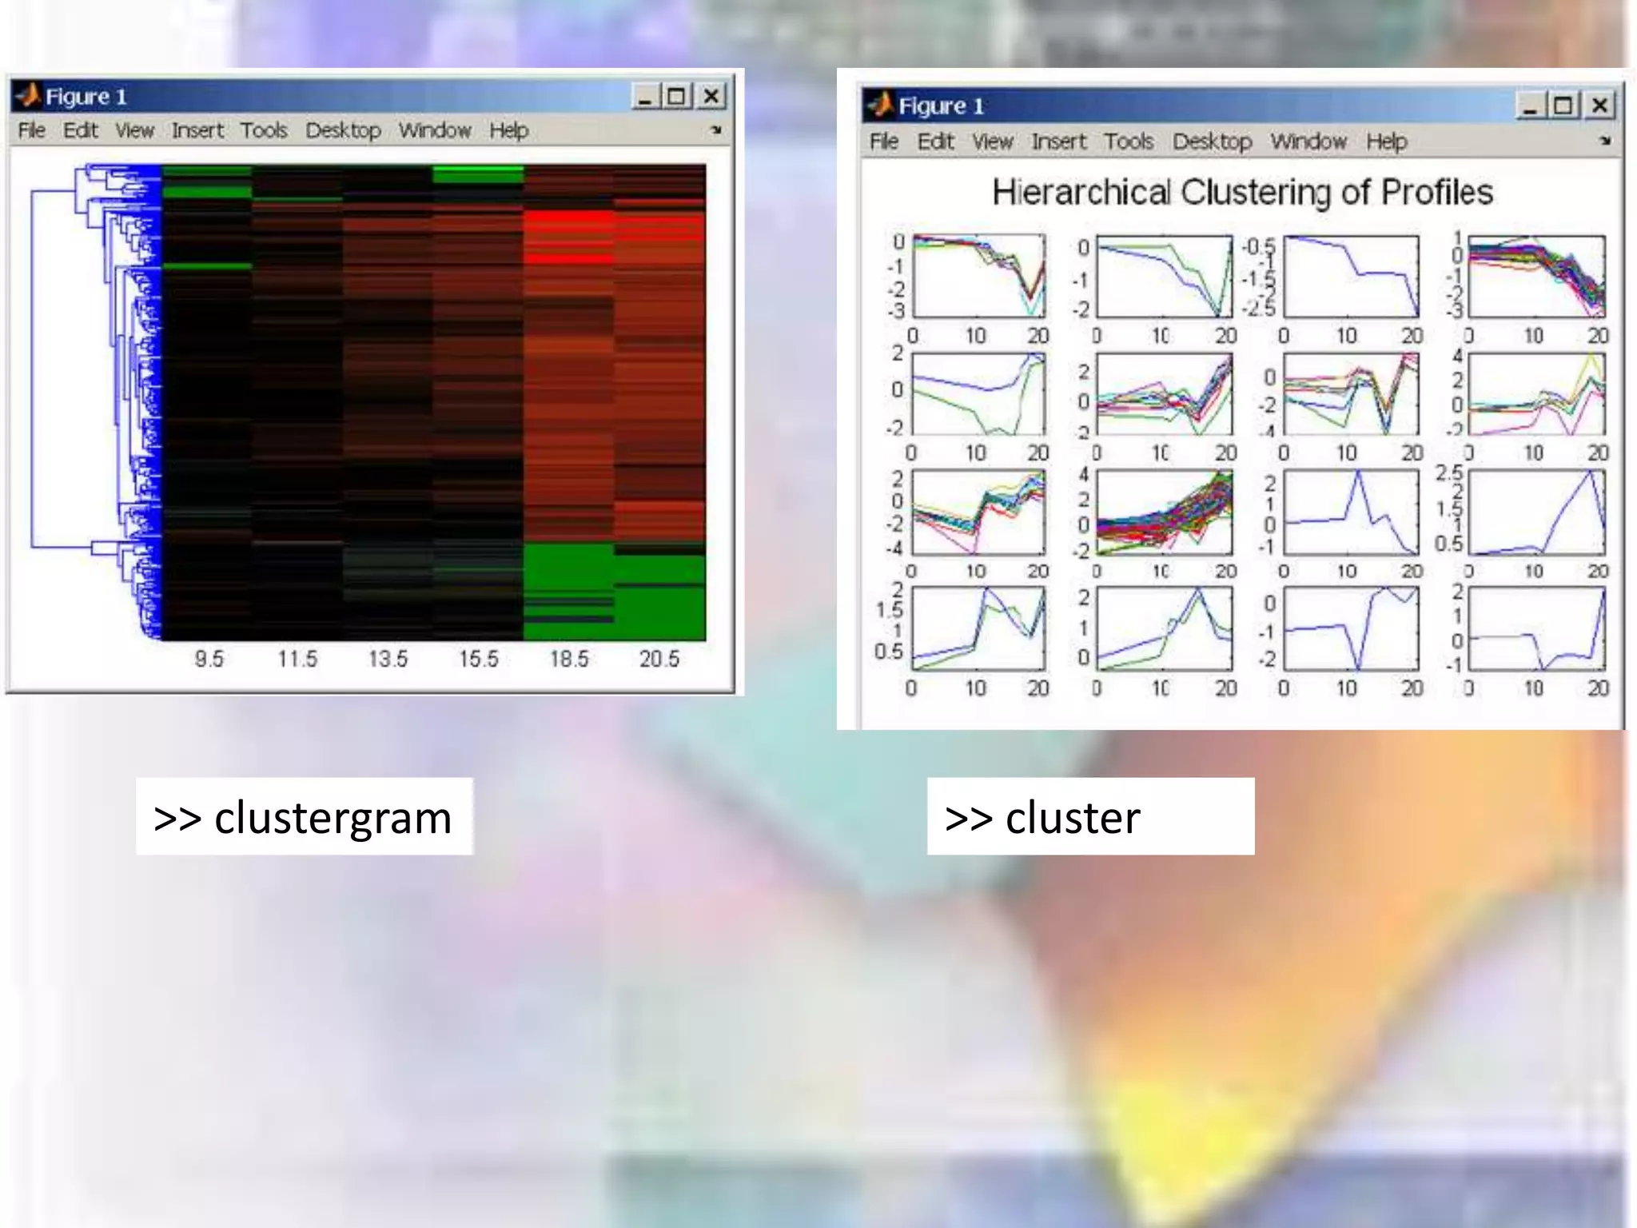Viewport: 1637px width, 1228px height.
Task: Click the large green heatmap block at bottom
Action: (x=614, y=592)
